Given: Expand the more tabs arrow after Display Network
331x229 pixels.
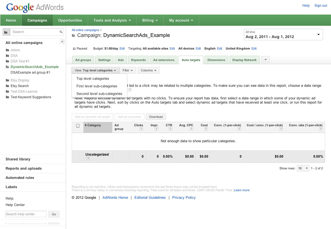Looking at the screenshot, I should (265, 60).
